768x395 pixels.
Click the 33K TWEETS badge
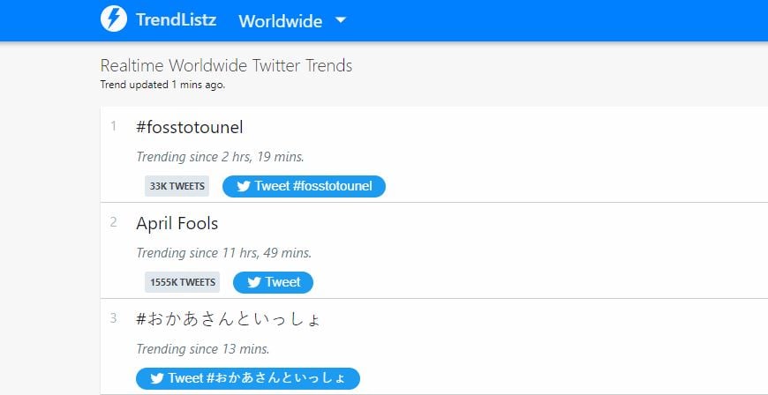tap(177, 186)
